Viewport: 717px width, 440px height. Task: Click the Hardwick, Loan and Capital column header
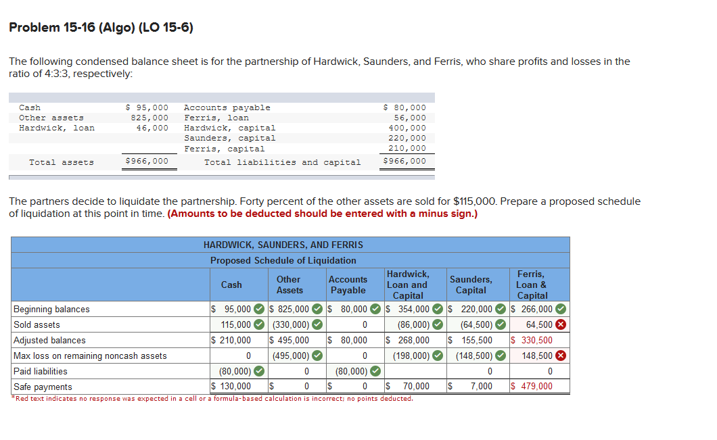(x=408, y=285)
